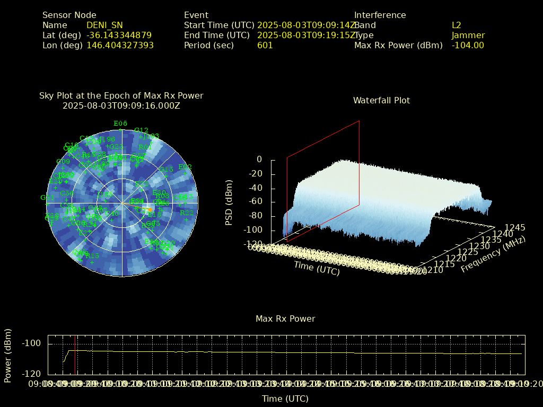Select satellite G12 marker on sky plot
Viewport: 543px width, 407px height.
click(141, 136)
